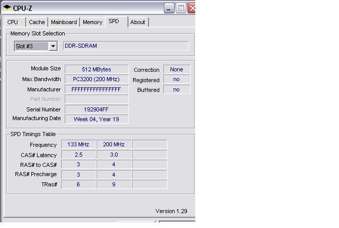Switch to the Memory tab

(x=92, y=22)
